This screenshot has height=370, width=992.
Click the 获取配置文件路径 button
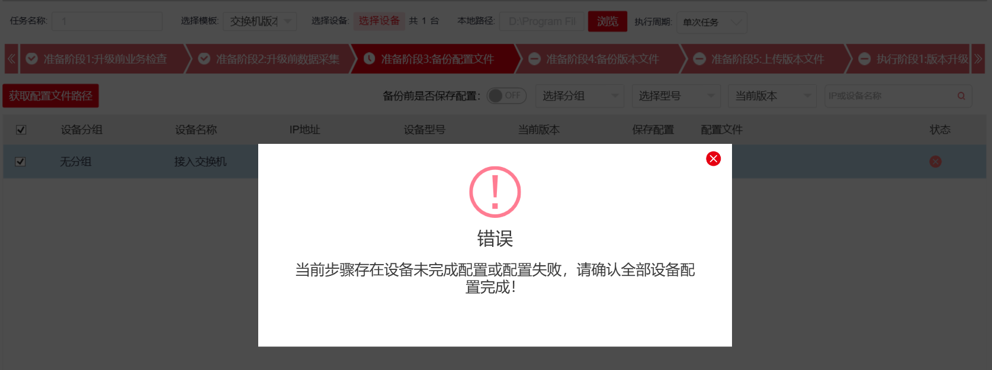tap(50, 96)
